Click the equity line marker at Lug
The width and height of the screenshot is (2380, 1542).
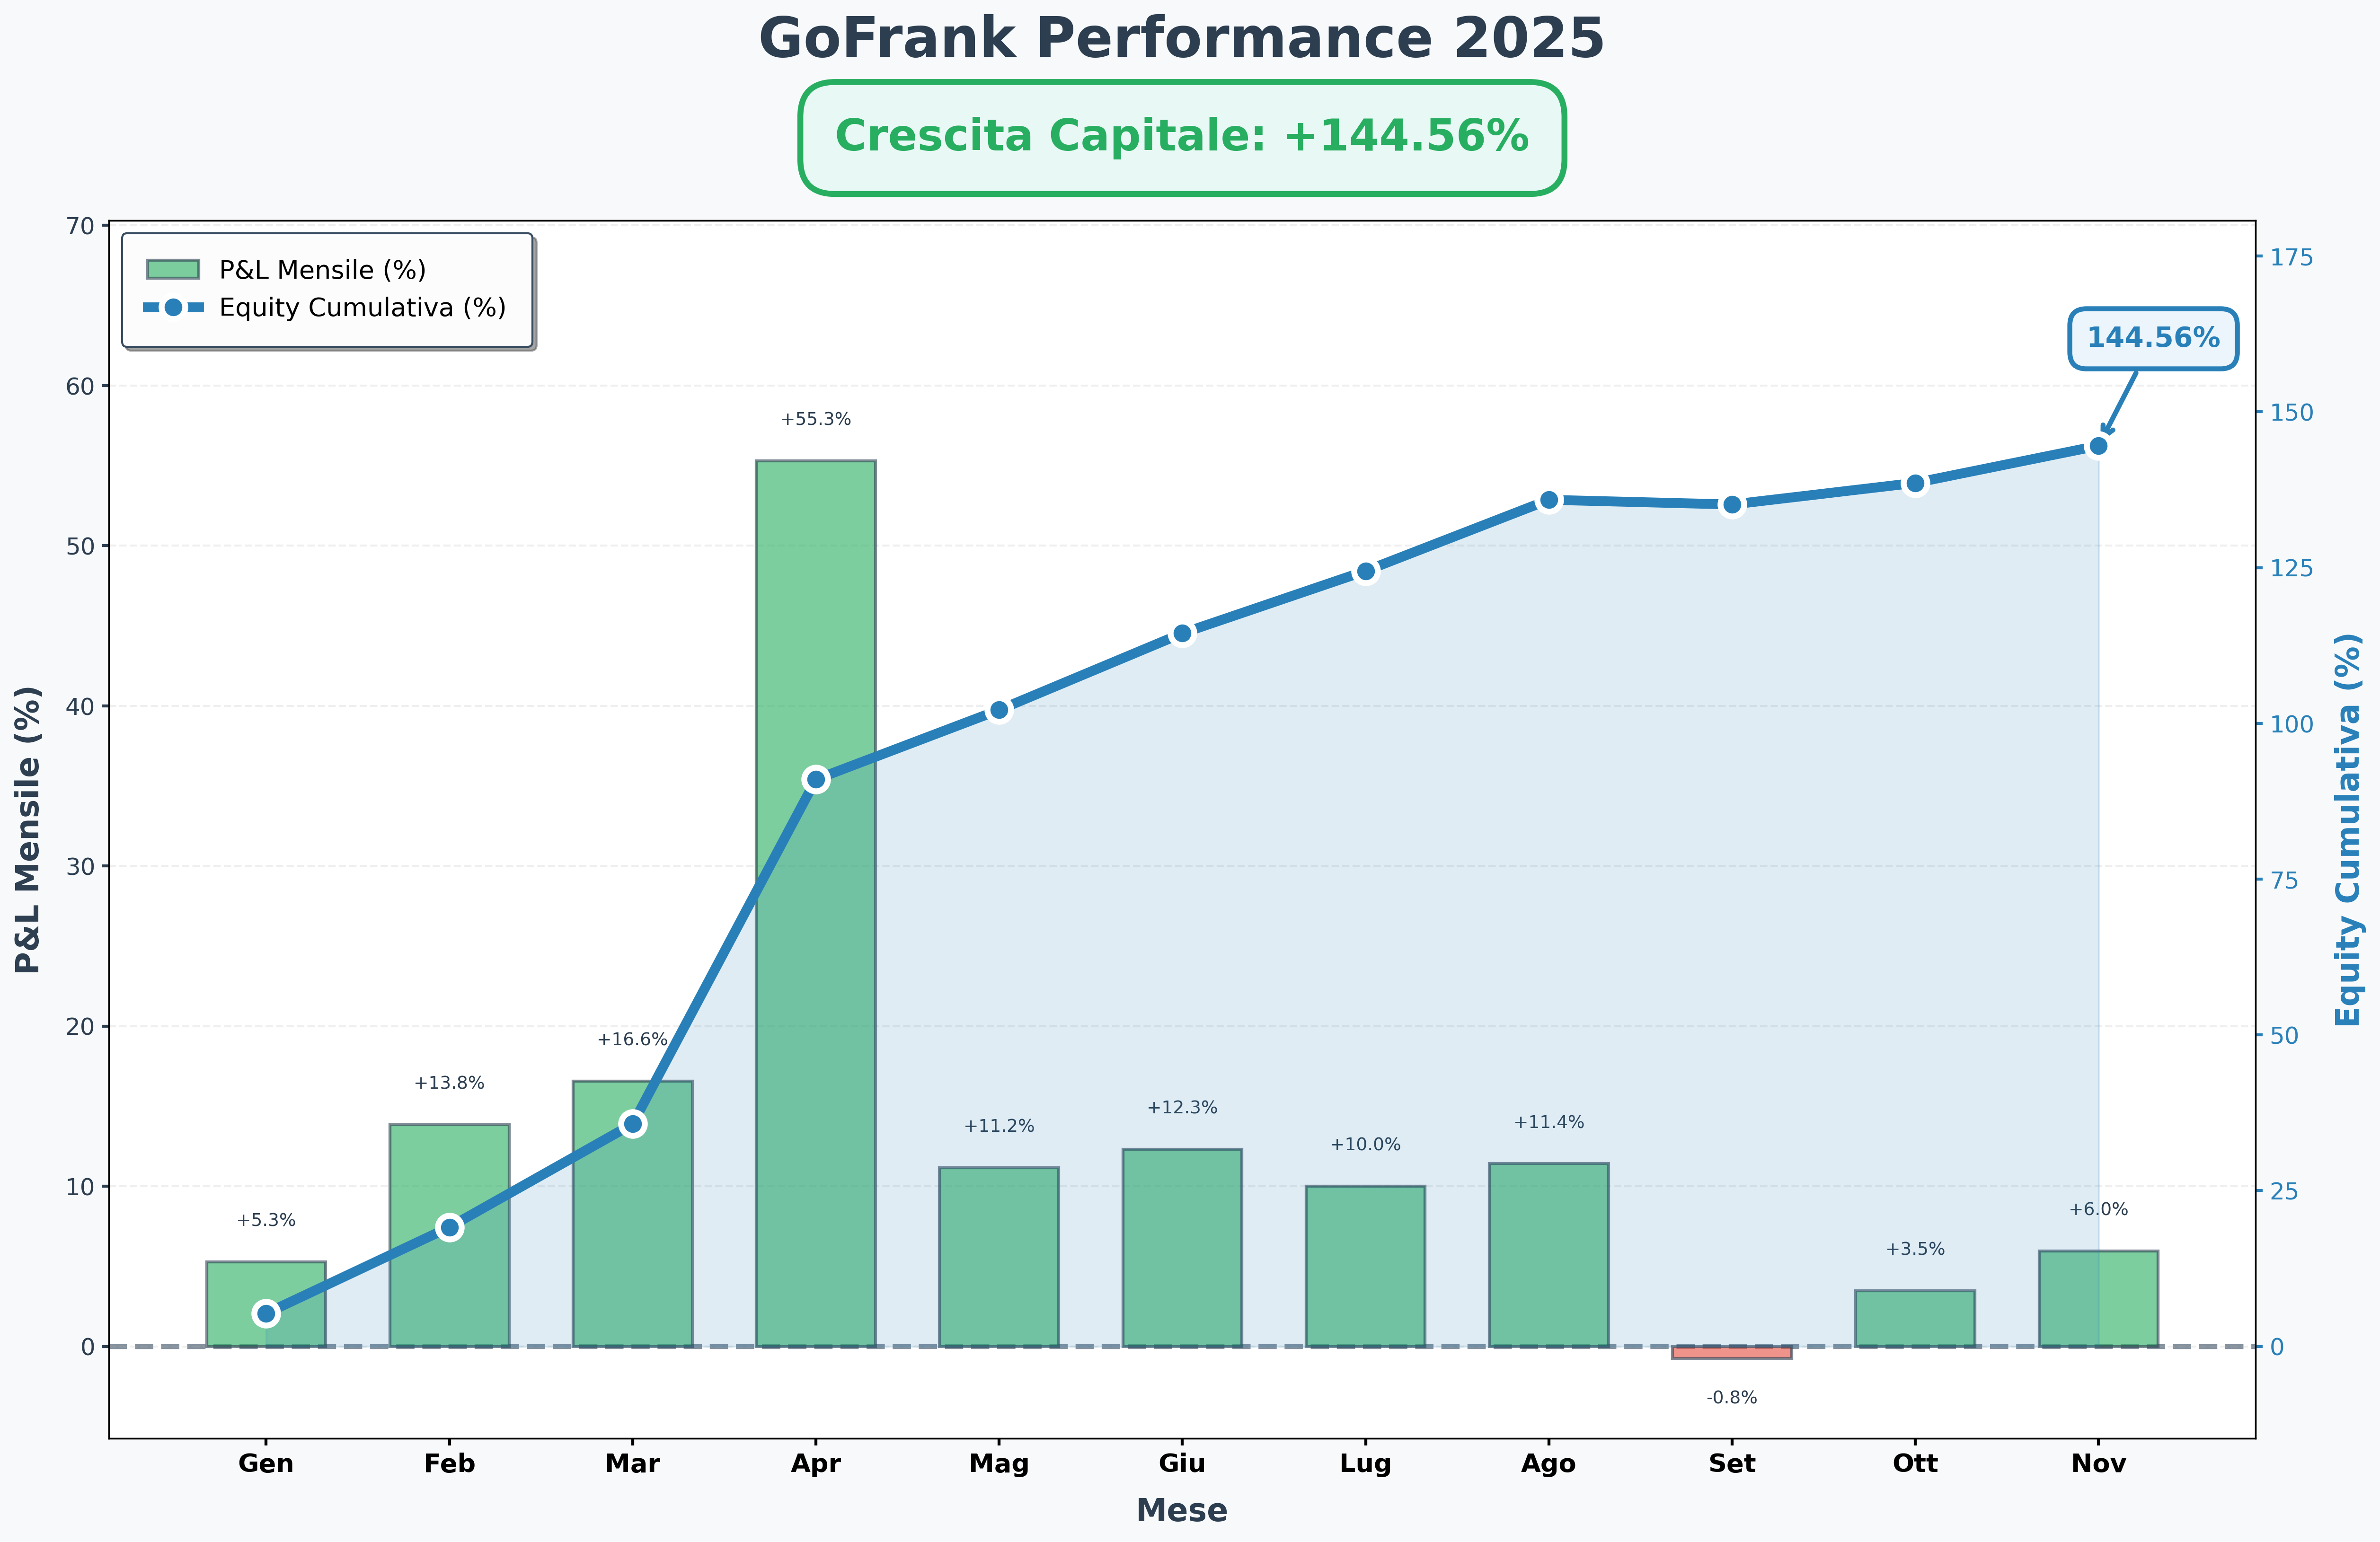[x=1366, y=572]
